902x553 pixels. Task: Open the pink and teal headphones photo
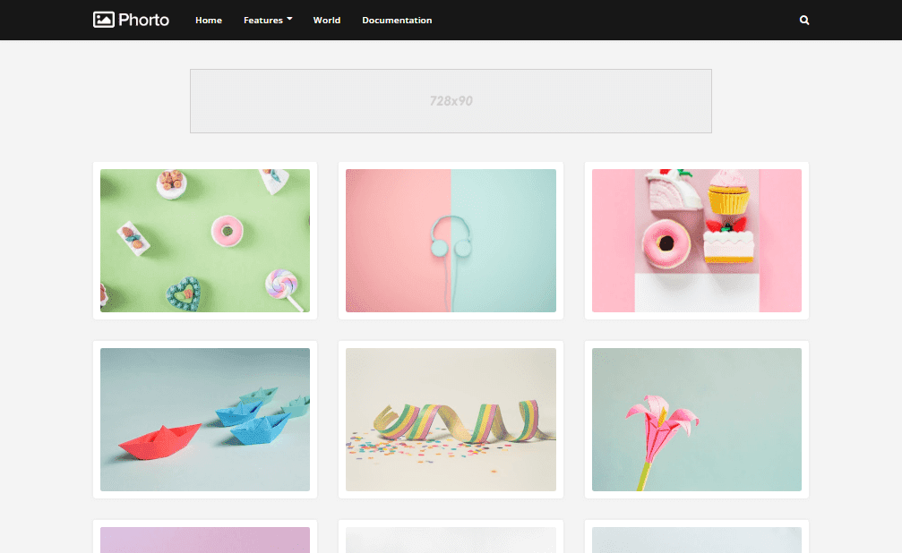pos(451,241)
